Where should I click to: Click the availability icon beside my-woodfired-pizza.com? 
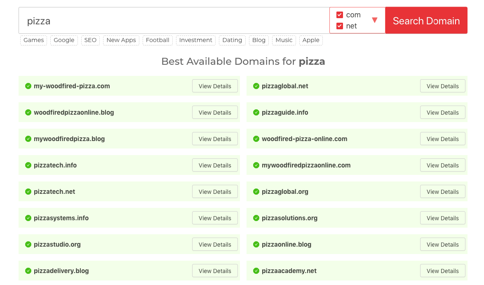(28, 86)
